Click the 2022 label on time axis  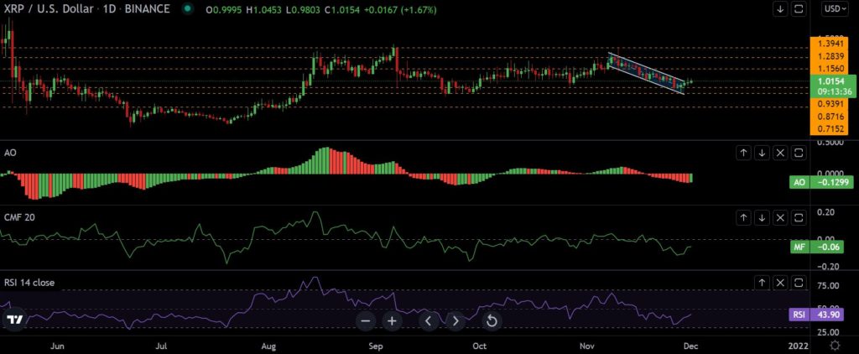799,346
